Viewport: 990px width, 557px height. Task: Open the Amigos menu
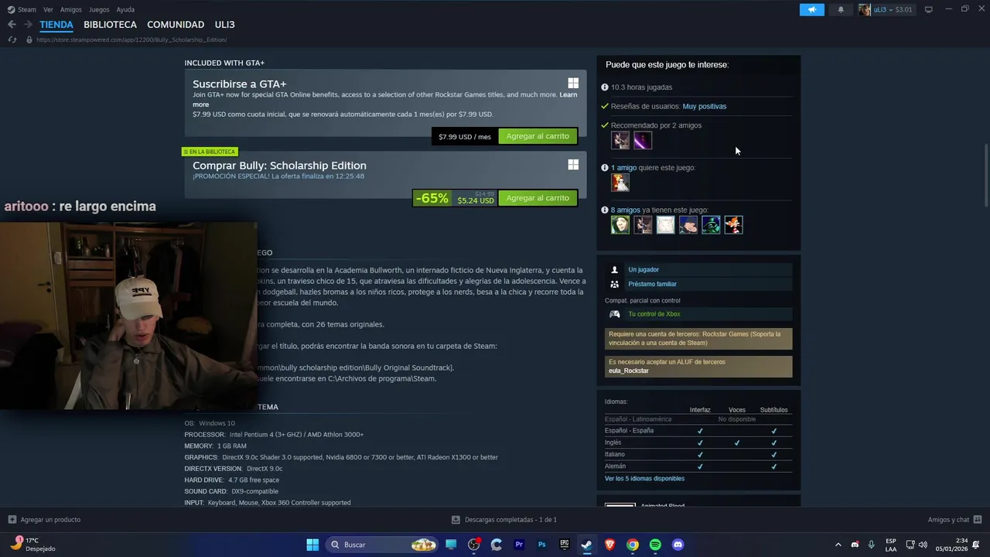point(71,9)
